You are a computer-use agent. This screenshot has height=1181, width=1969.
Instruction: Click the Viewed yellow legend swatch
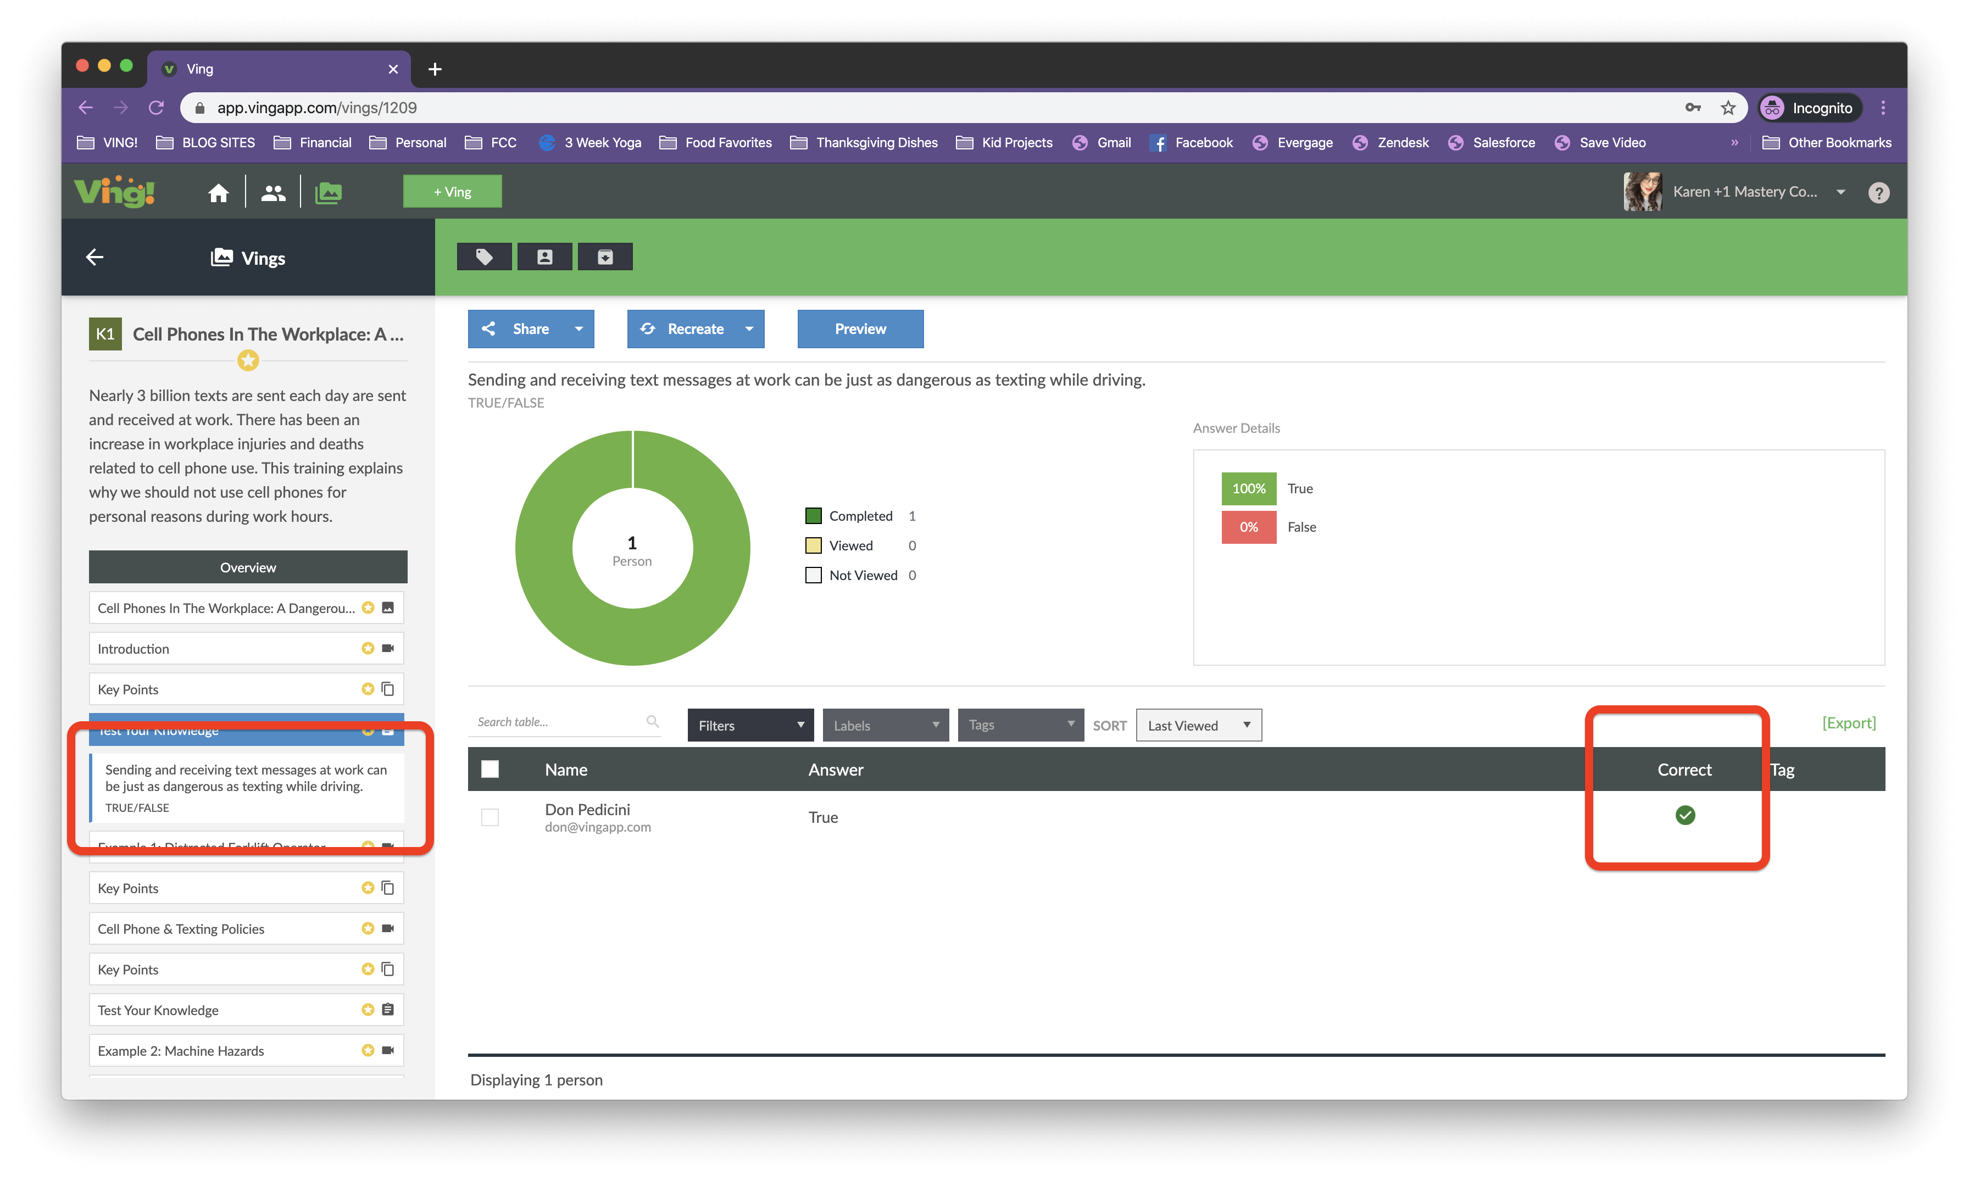814,545
